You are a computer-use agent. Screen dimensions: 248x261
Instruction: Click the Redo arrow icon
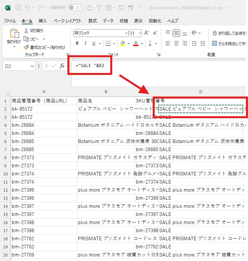pyautogui.click(x=40, y=7)
